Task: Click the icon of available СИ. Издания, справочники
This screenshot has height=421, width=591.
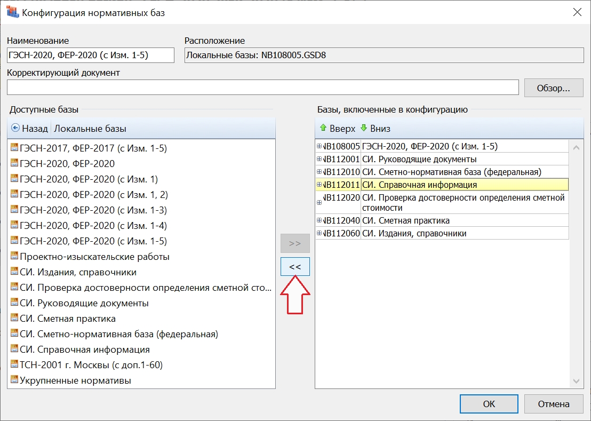Action: tap(14, 272)
